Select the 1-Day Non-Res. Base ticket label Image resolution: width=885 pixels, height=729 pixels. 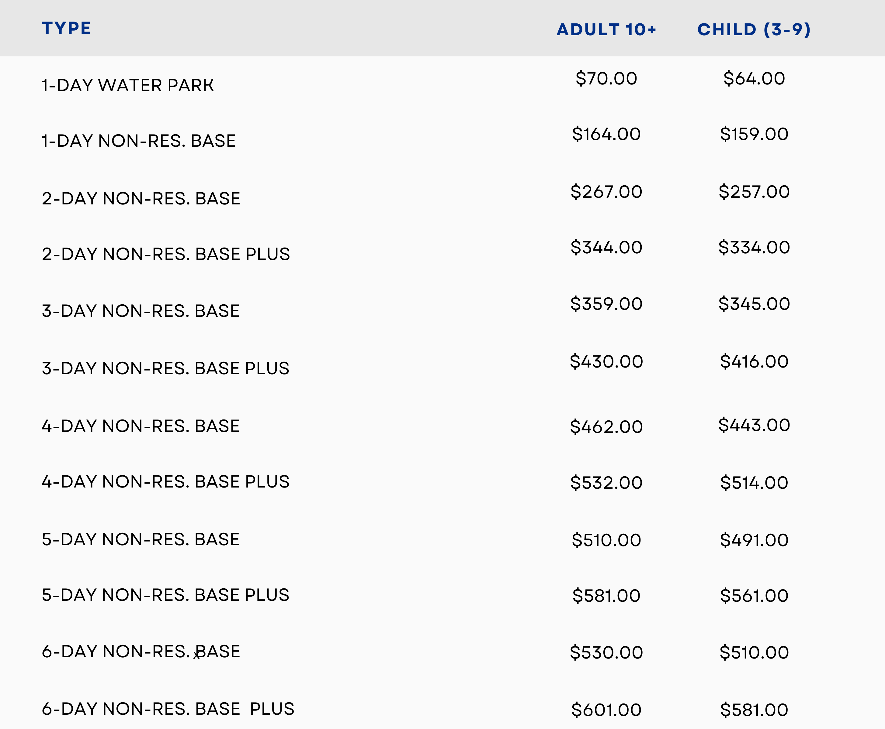(x=138, y=141)
